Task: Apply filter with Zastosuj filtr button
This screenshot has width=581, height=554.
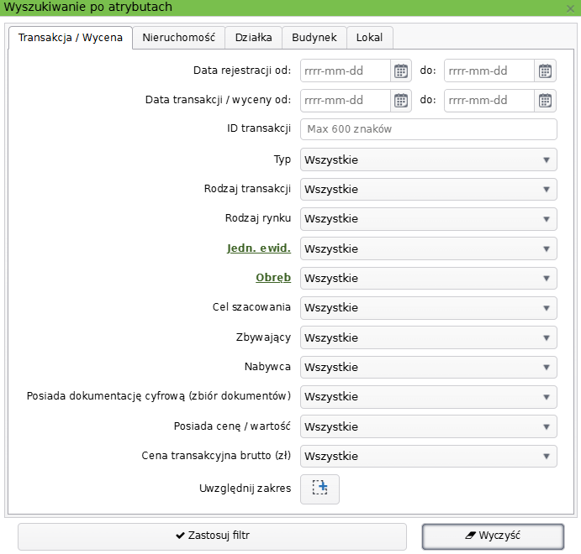Action: point(212,536)
